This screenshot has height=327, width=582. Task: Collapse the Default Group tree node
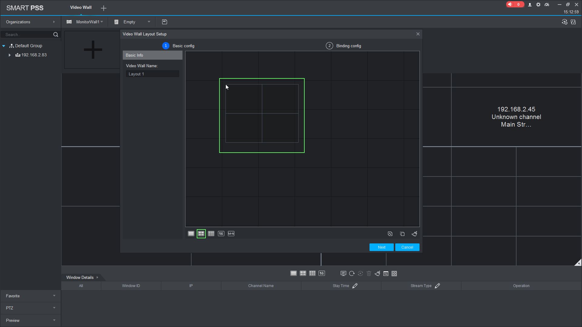pyautogui.click(x=4, y=46)
